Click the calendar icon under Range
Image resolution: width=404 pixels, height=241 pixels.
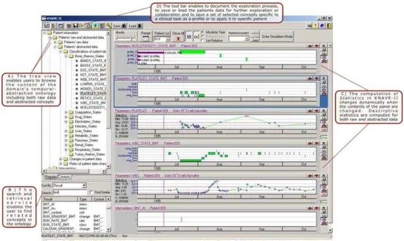(x=145, y=39)
